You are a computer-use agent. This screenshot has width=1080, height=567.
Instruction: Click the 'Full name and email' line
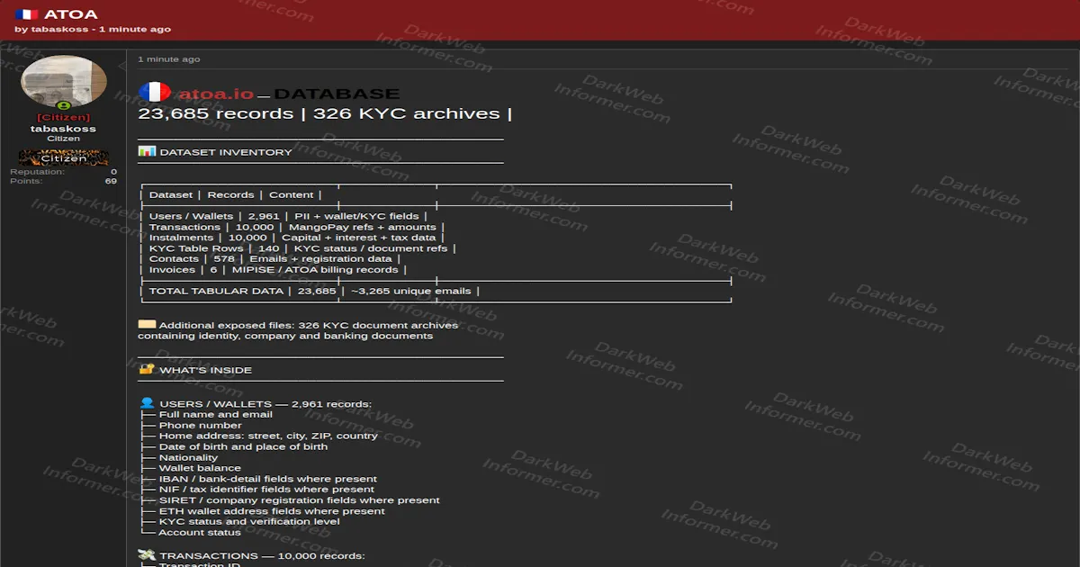216,414
